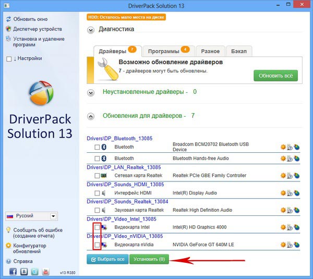The width and height of the screenshot is (313, 279).
Task: Open device info icon for Broadcom BCM20702 row
Action: 290,147
